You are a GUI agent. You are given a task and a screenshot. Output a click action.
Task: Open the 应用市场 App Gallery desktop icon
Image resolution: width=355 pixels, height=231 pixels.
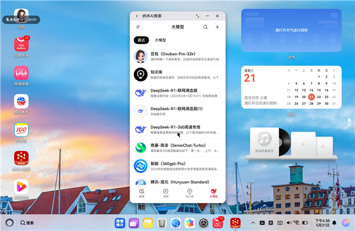pyautogui.click(x=21, y=44)
